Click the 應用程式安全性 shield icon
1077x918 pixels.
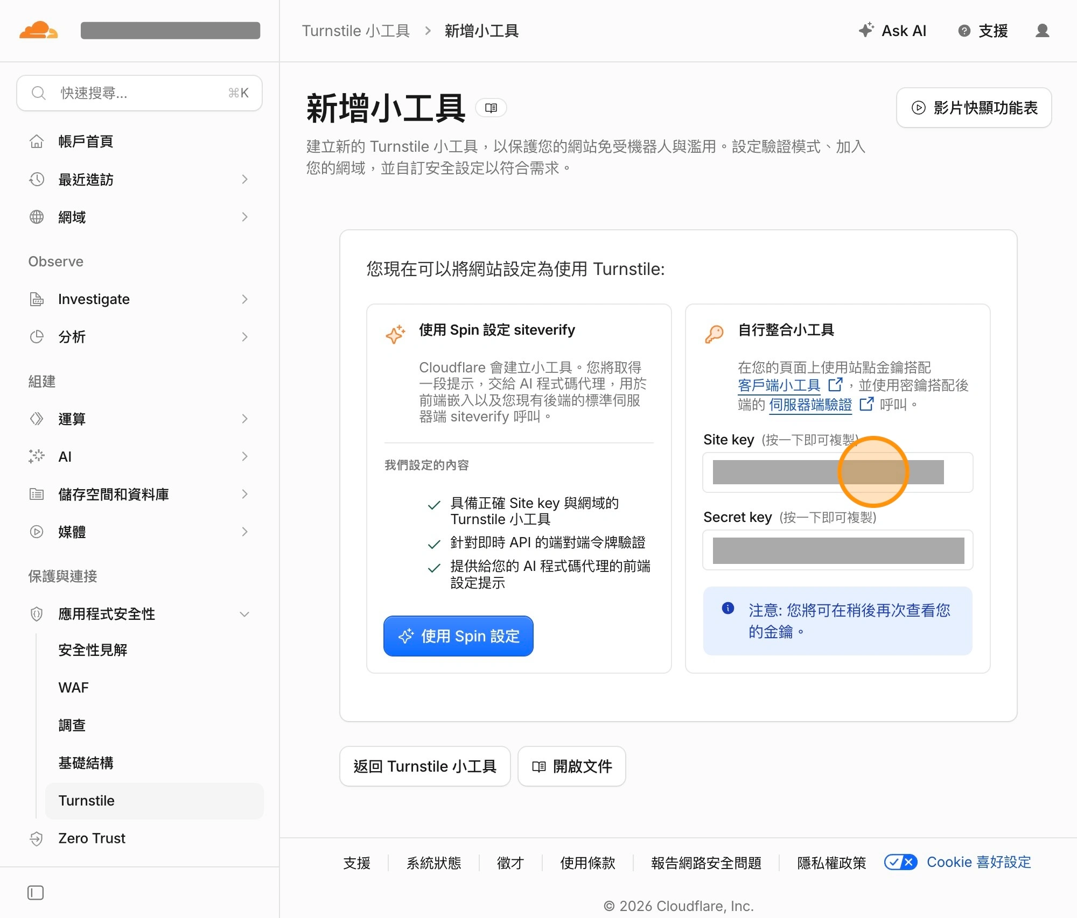coord(36,614)
